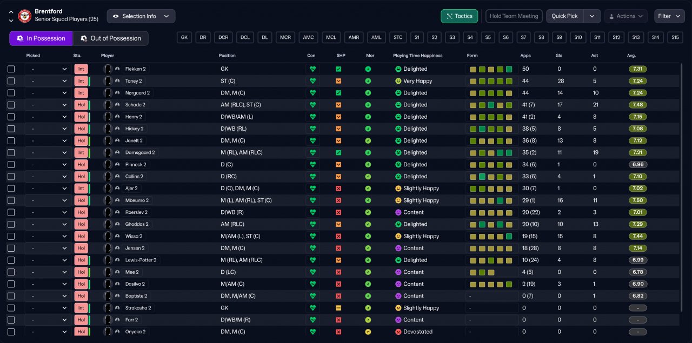Click Schade's form color squares
This screenshot has height=343, width=692.
[491, 105]
